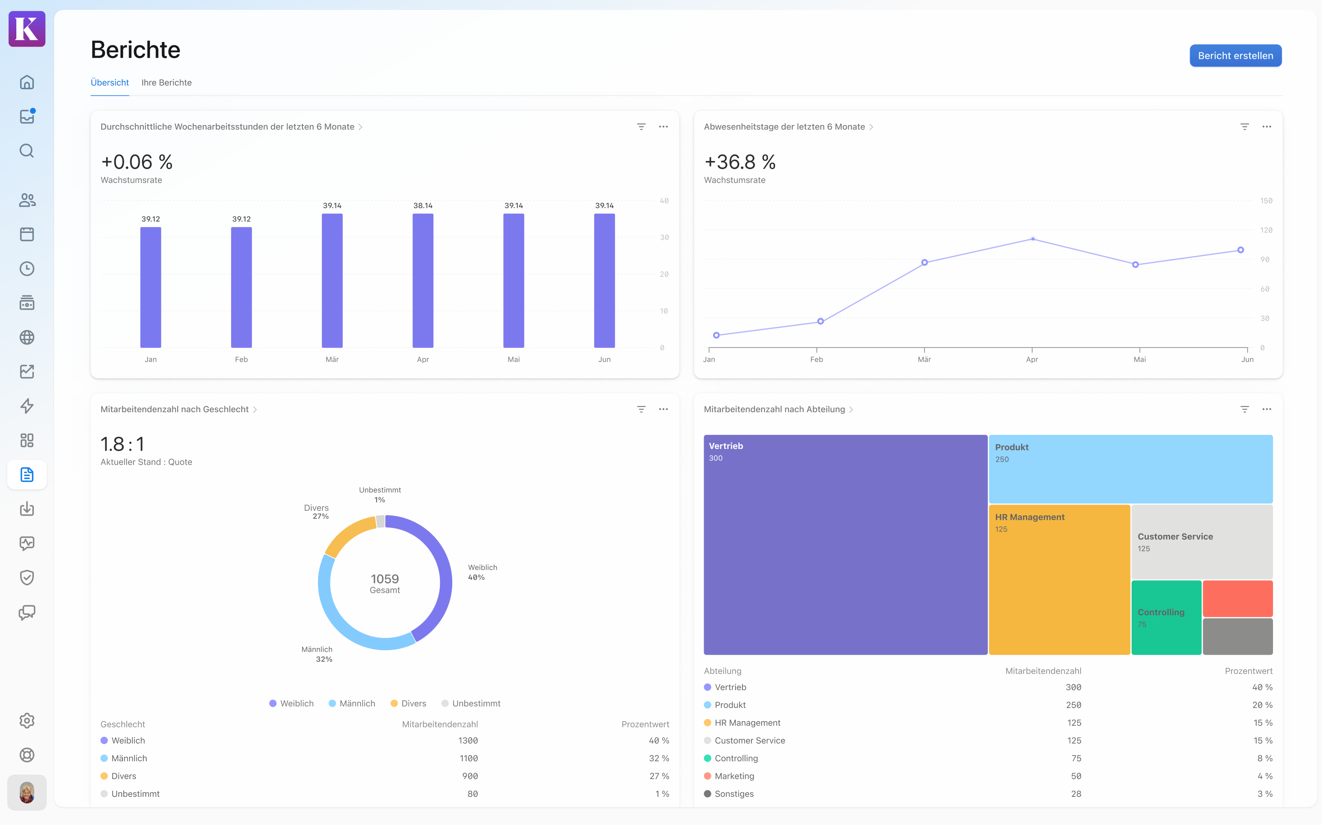This screenshot has width=1322, height=825.
Task: Open the time tracking clock icon
Action: tap(27, 268)
